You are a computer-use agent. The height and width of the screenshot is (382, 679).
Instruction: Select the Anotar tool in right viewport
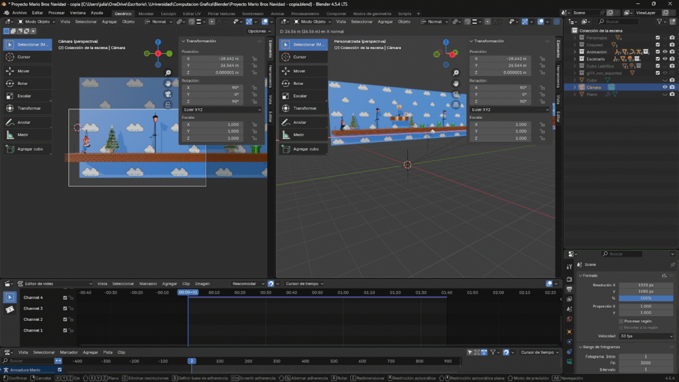click(x=300, y=122)
